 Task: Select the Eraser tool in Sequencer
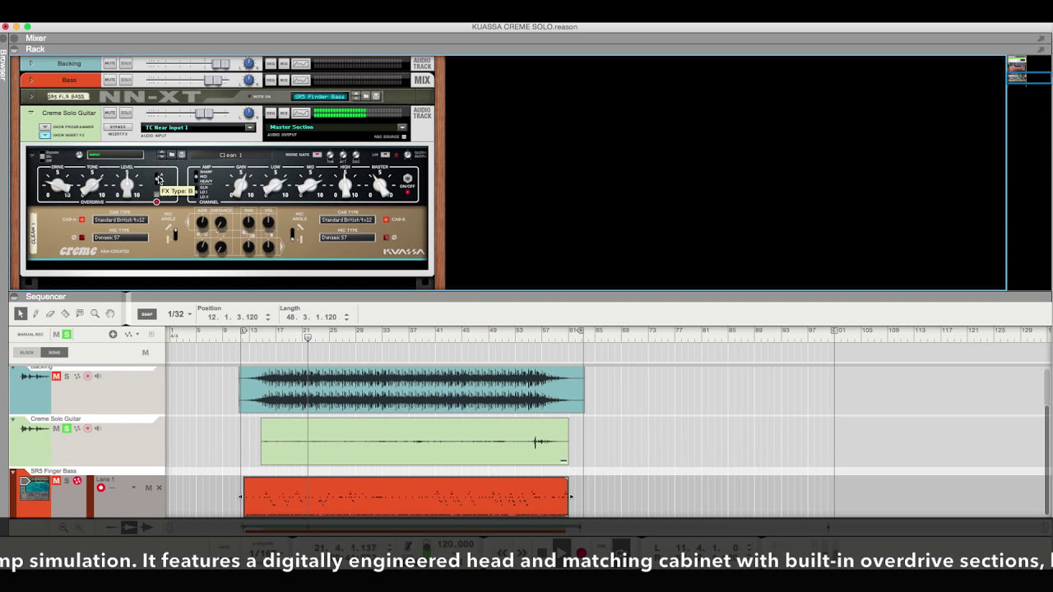50,314
